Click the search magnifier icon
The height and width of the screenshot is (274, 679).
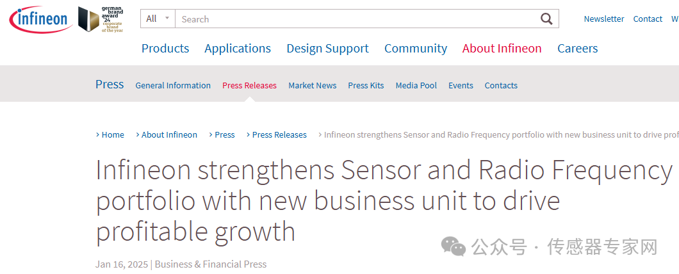pyautogui.click(x=546, y=19)
